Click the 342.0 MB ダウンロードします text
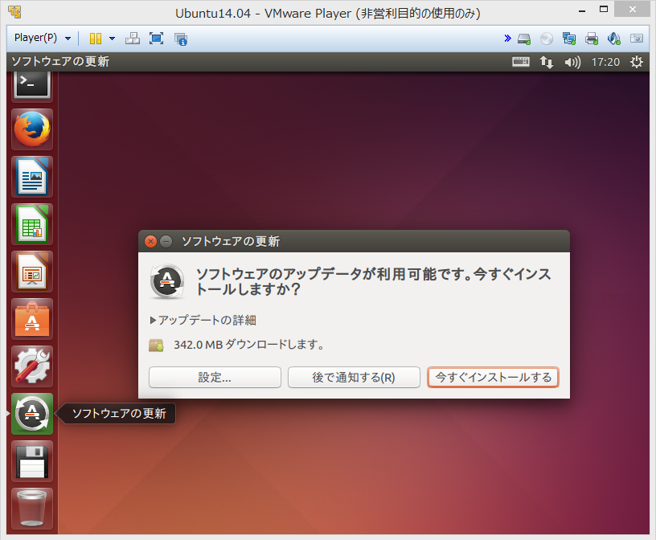This screenshot has height=540, width=656. point(249,345)
